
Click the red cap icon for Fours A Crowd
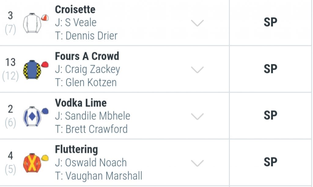pos(45,65)
